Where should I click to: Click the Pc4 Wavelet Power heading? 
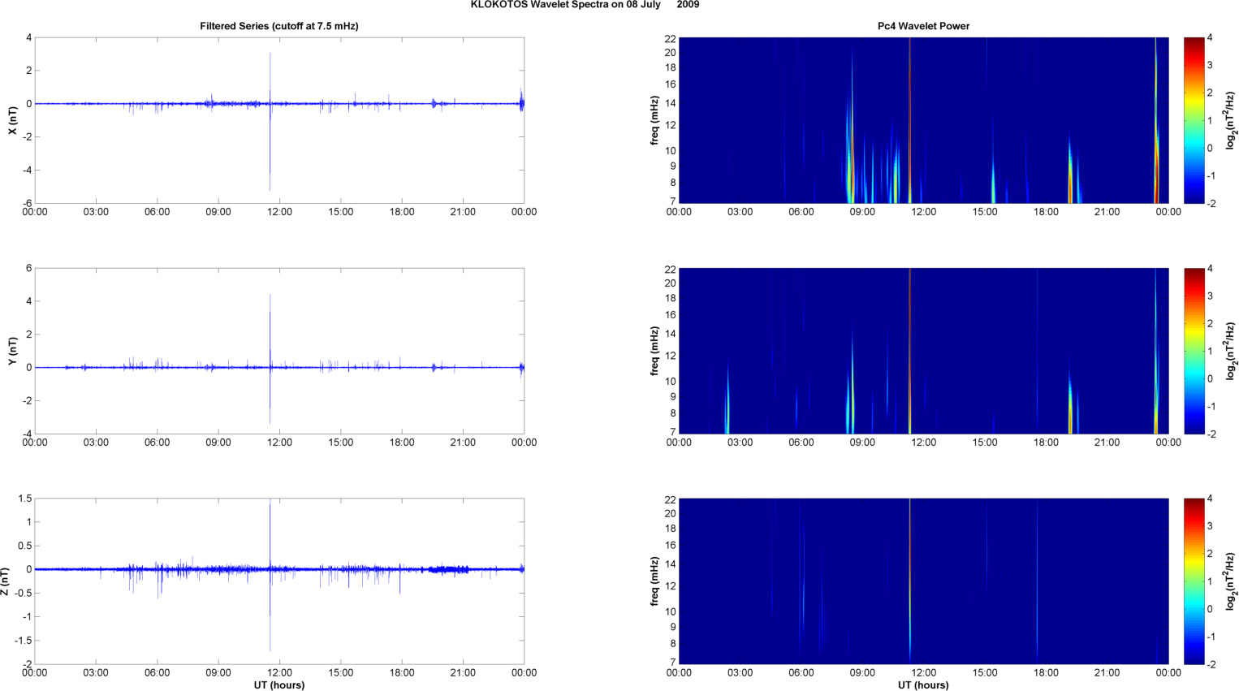pos(923,26)
